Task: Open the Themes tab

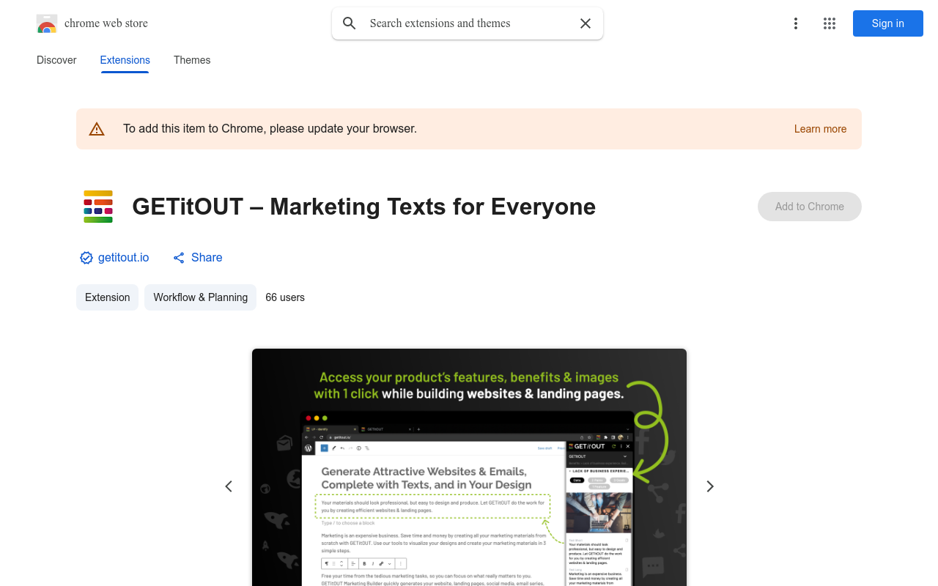Action: (x=192, y=60)
